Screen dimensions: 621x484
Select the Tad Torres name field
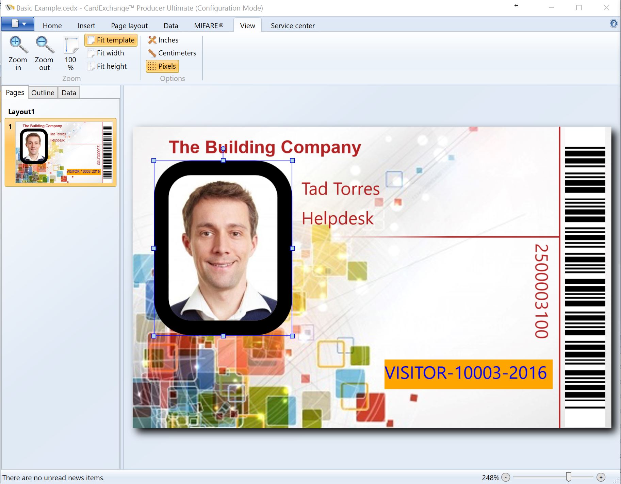(341, 189)
